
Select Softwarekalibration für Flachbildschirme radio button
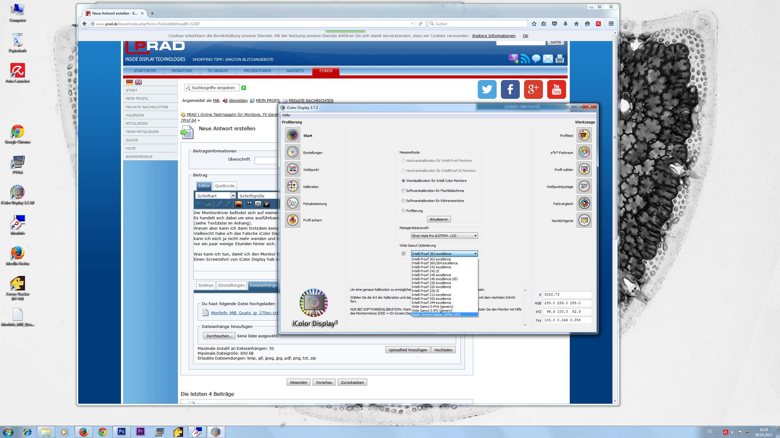tap(403, 191)
